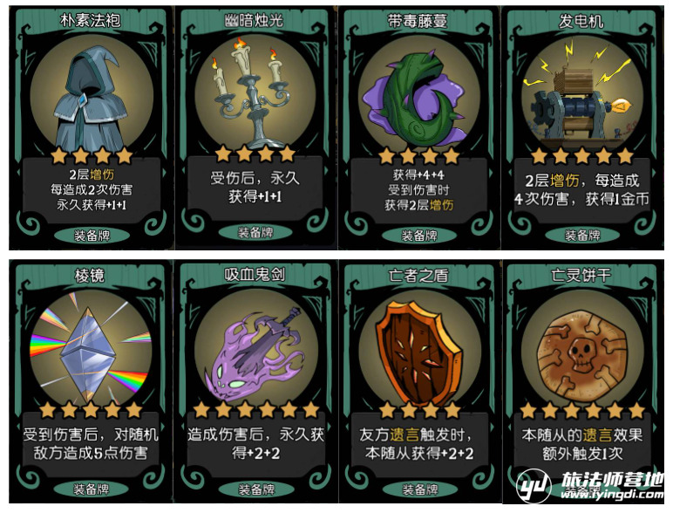Click the yellow 遗言 keyword on 亡者之盾 card
673x513 pixels.
pos(404,434)
